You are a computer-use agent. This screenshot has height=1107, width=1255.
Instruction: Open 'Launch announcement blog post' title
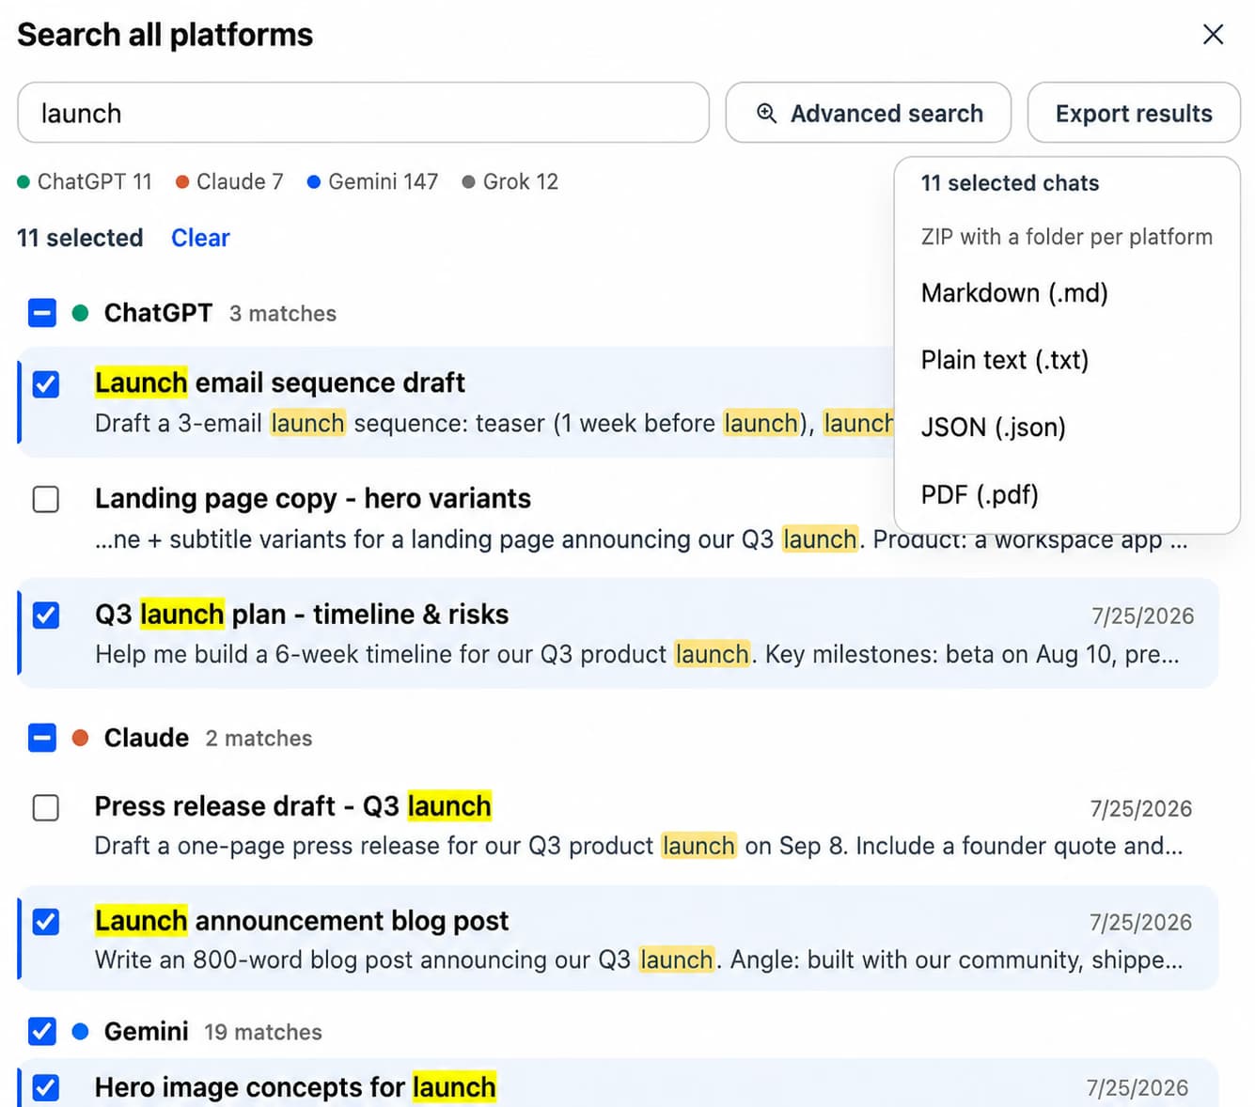pyautogui.click(x=302, y=921)
